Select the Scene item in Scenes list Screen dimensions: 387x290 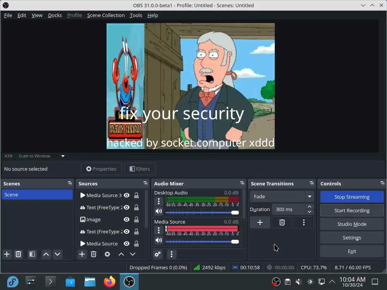coord(37,194)
